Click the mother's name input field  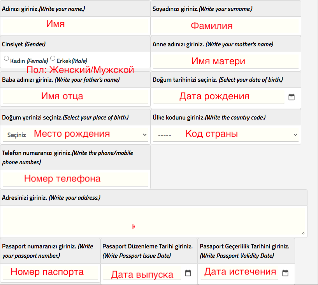coord(226,61)
